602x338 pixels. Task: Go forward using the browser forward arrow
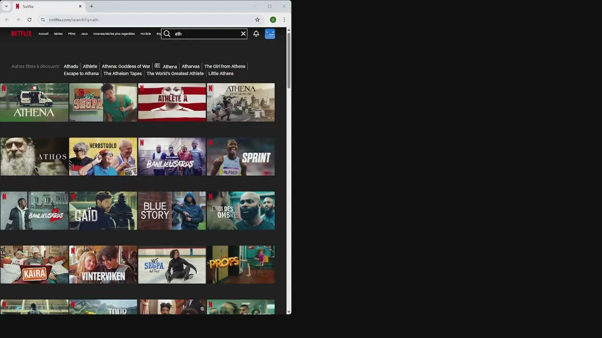18,20
